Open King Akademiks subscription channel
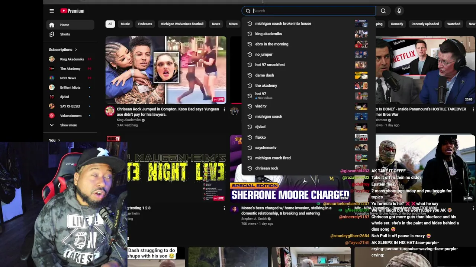This screenshot has width=476, height=267. (x=70, y=59)
